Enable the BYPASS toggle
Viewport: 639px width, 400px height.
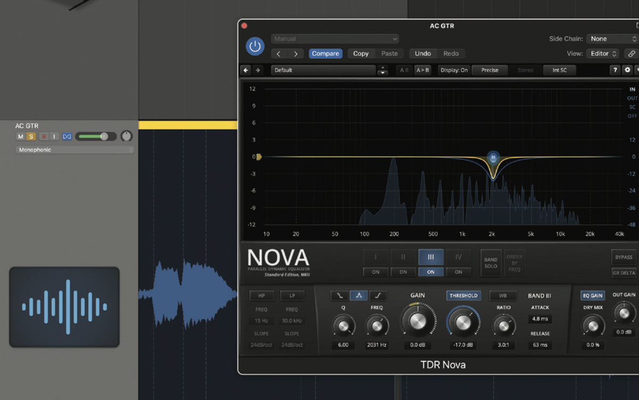(x=624, y=257)
